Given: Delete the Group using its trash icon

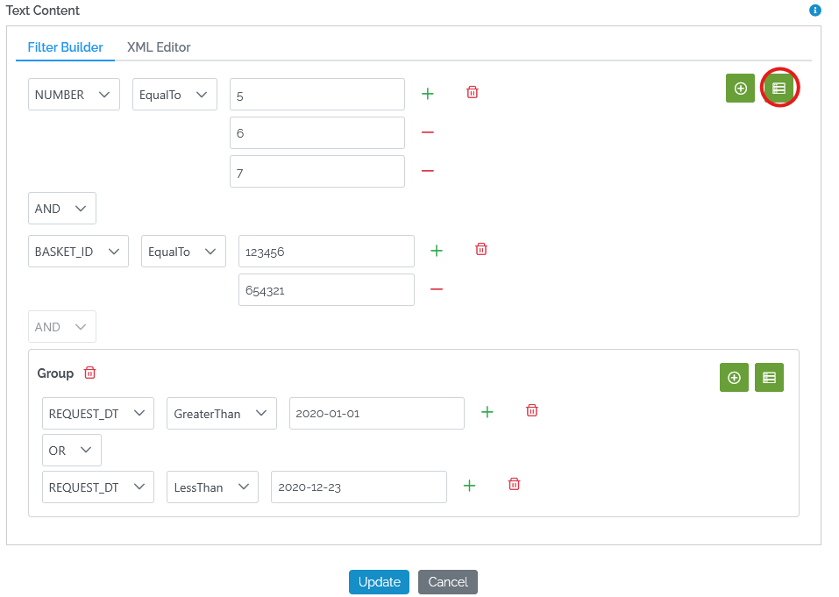Looking at the screenshot, I should click(x=89, y=373).
